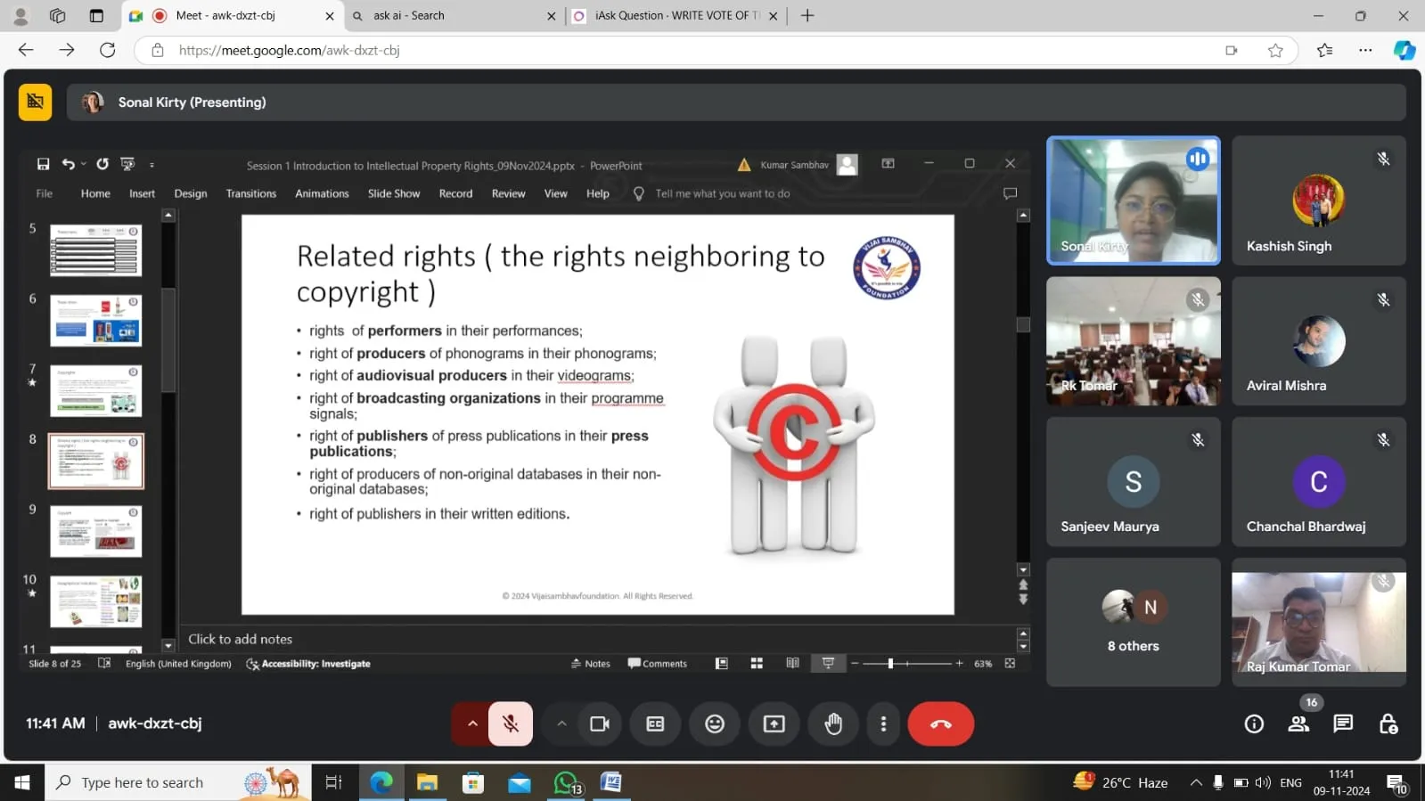Open meeting details info icon
The height and width of the screenshot is (801, 1425).
pos(1254,723)
